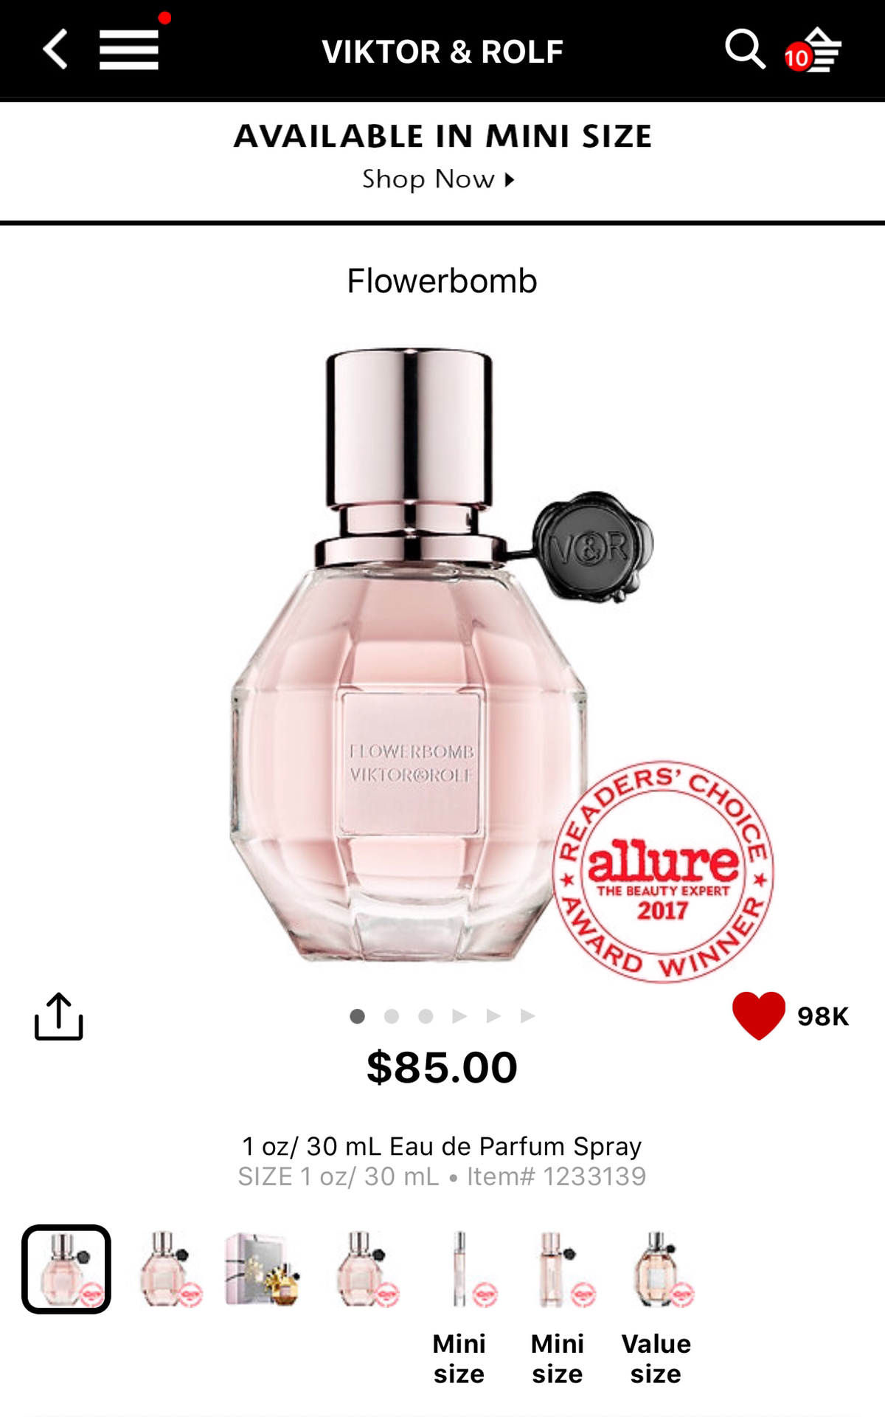Choose the Value size bottle thumbnail
The height and width of the screenshot is (1417, 885).
(x=656, y=1269)
